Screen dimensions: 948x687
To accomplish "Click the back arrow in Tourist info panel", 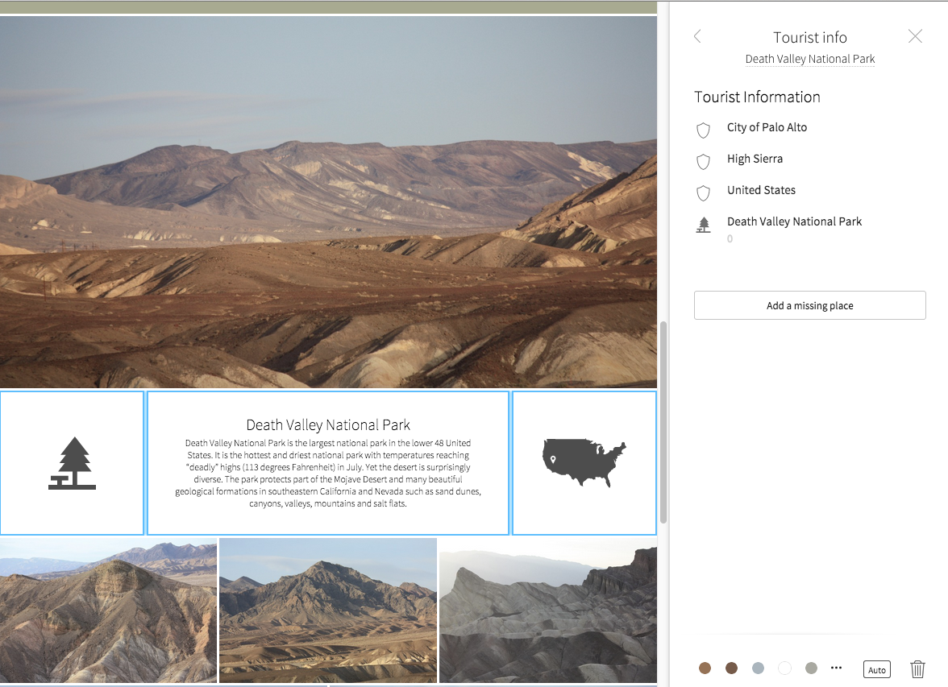I will click(697, 36).
